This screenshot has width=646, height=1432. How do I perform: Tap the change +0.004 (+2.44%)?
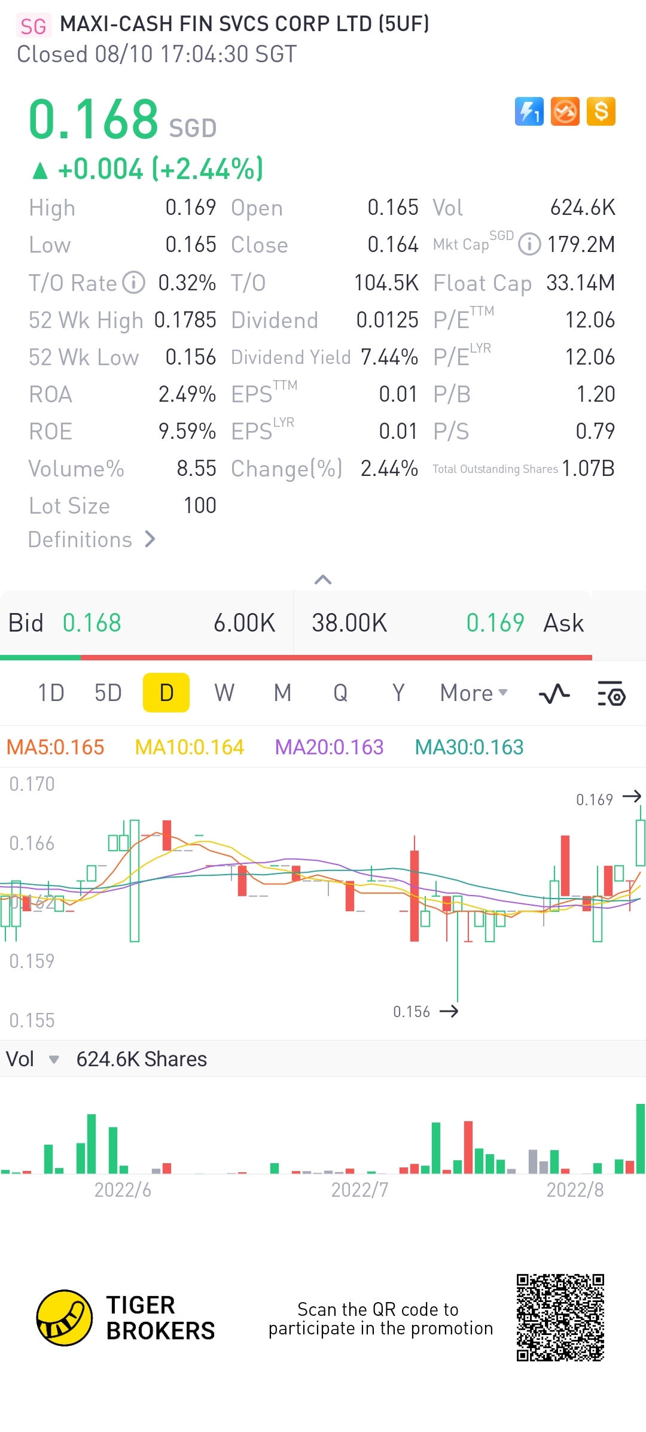[147, 169]
